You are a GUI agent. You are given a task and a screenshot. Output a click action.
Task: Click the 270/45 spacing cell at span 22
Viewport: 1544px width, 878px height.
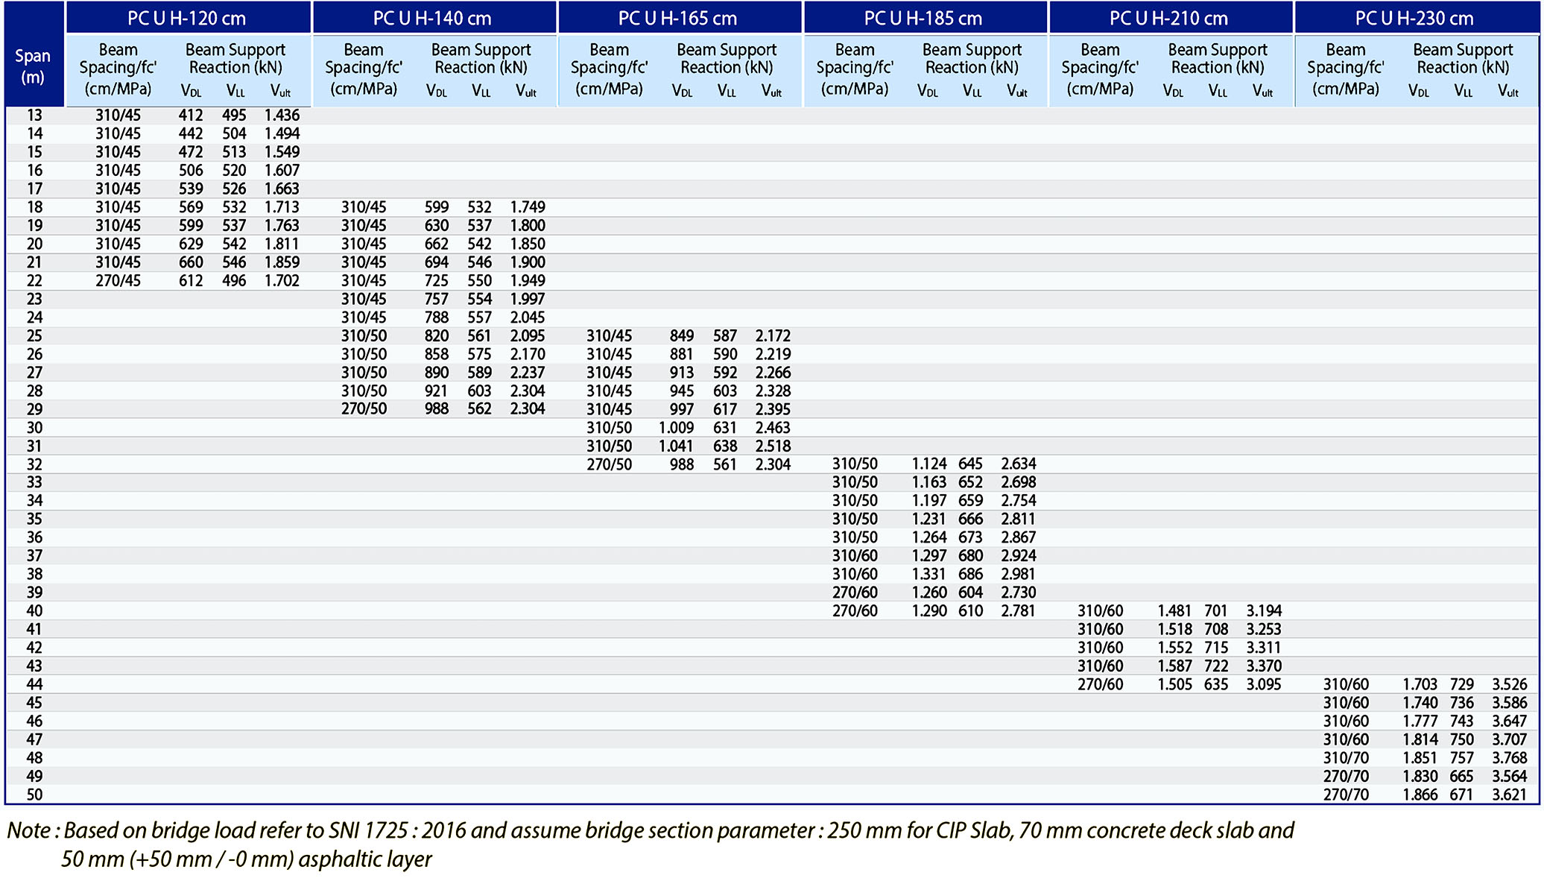coord(118,281)
